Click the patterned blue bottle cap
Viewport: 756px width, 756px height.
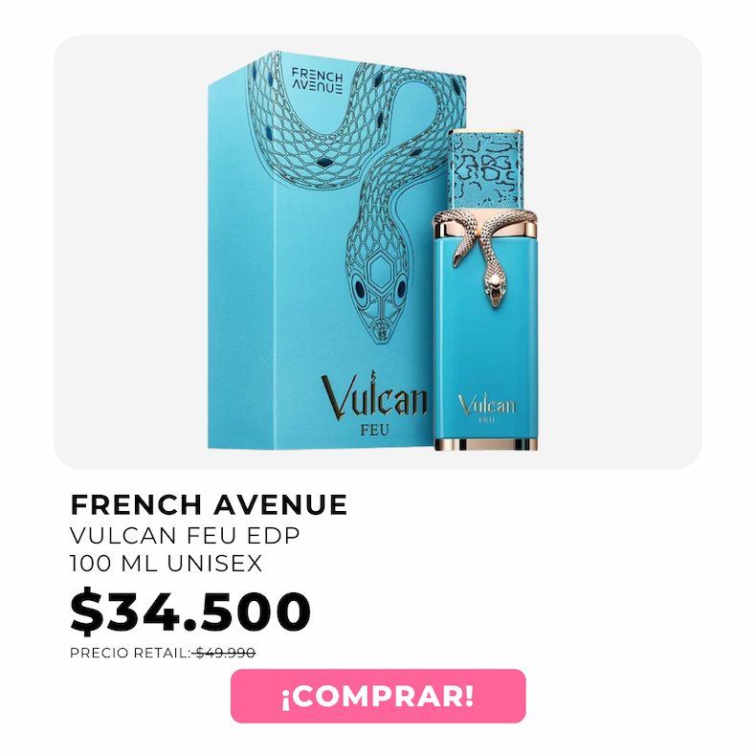[x=485, y=168]
